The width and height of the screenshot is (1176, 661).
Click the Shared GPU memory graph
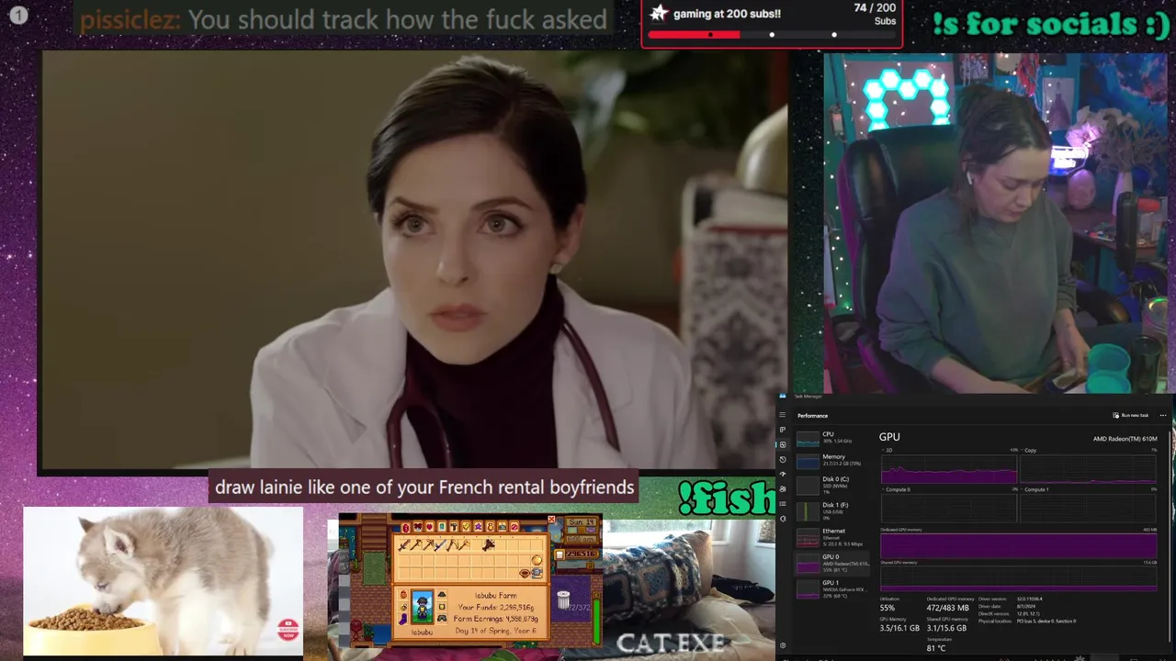[x=1019, y=578]
